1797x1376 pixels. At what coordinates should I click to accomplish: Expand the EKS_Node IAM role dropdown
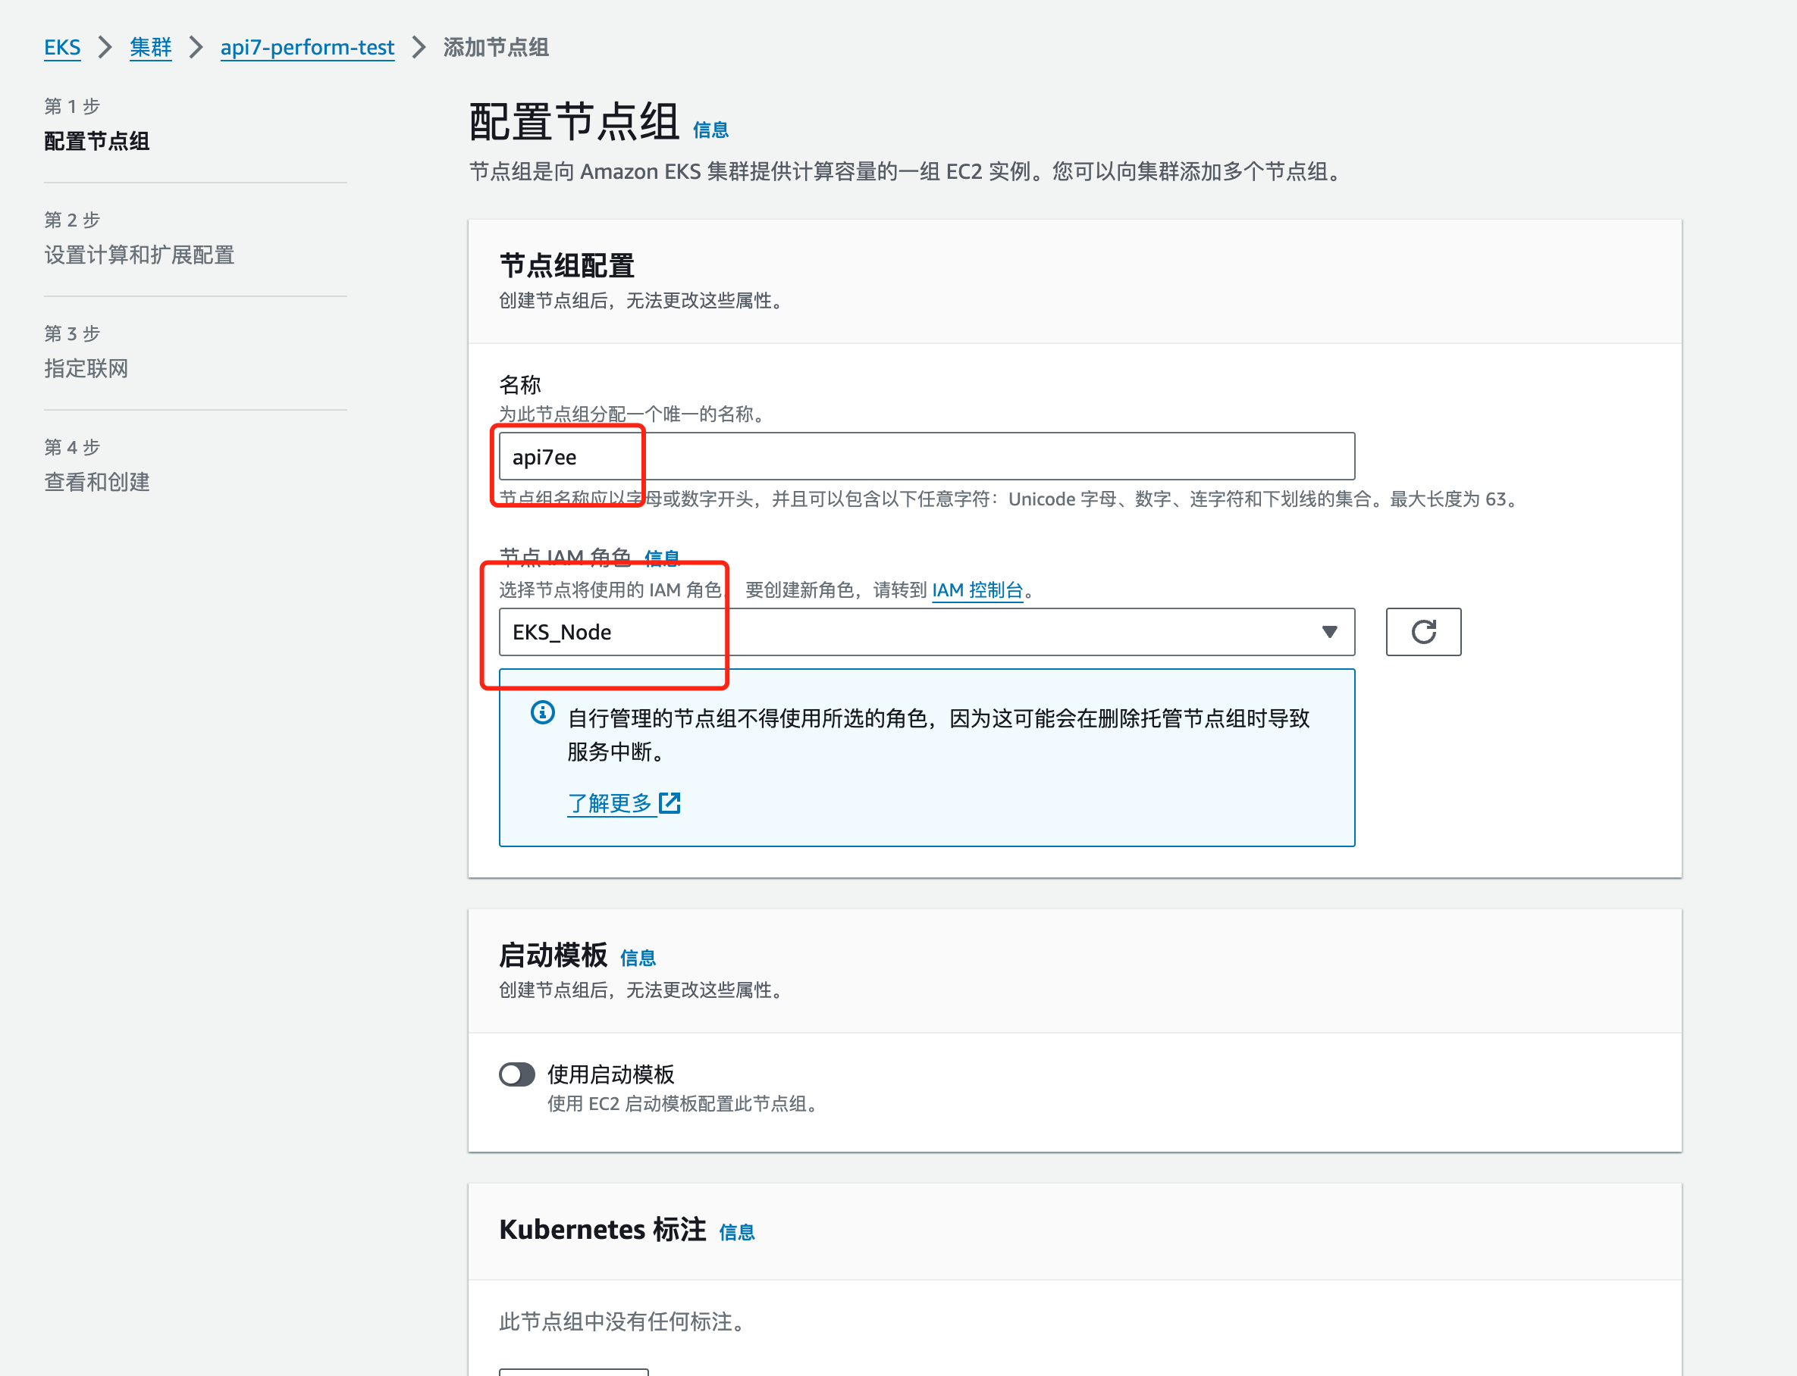[927, 631]
